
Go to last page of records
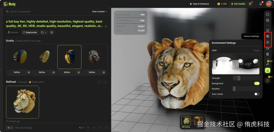(x=106, y=128)
